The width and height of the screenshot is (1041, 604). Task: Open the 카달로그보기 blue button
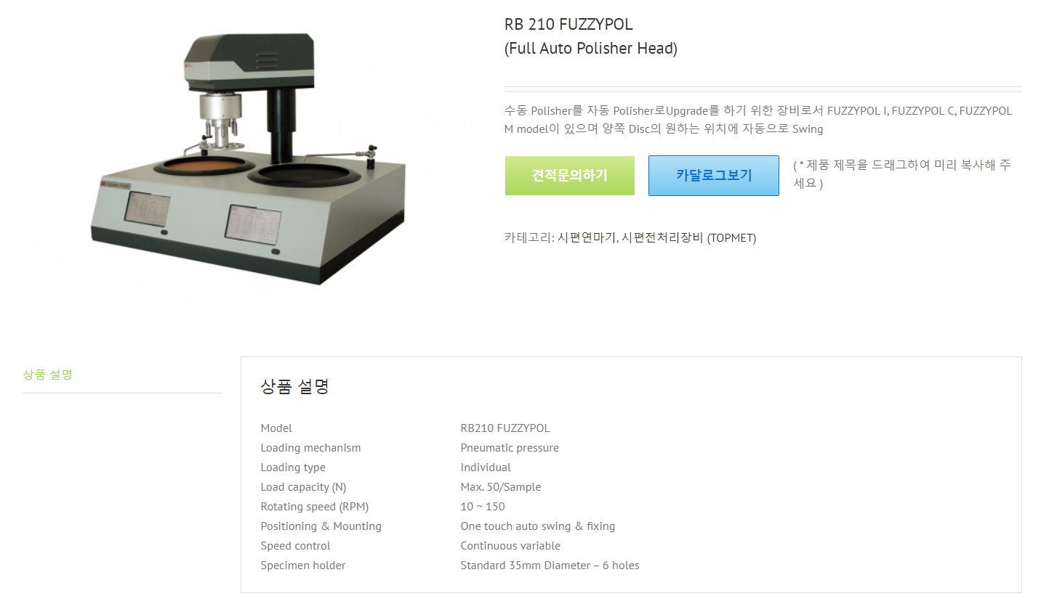[714, 176]
